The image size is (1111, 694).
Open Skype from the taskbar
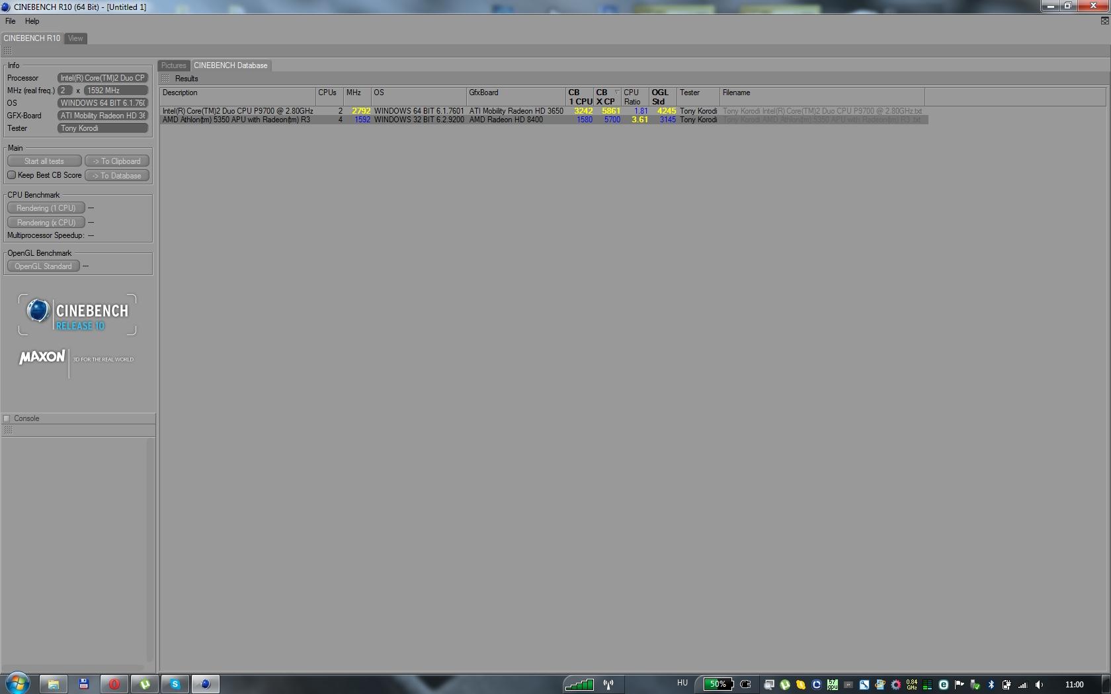pos(175,684)
